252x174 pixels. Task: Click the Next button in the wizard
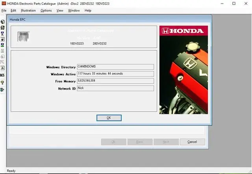pyautogui.click(x=166, y=142)
